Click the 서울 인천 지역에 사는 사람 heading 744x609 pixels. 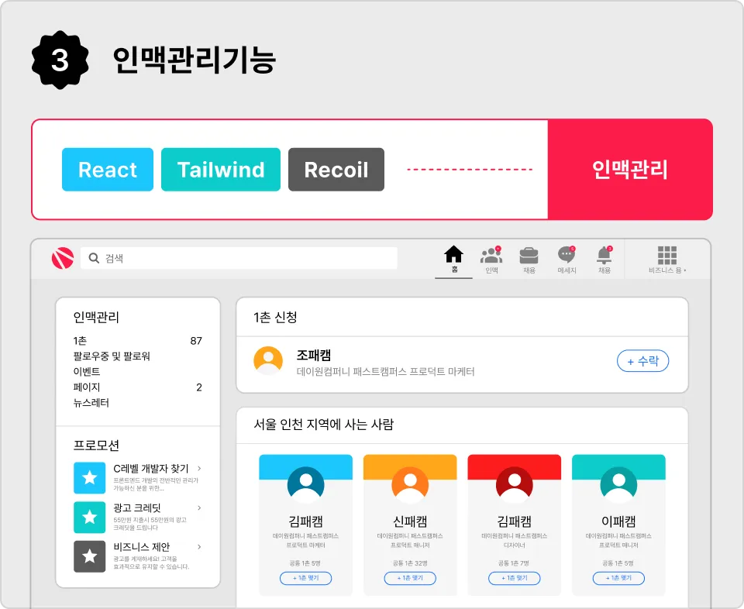pyautogui.click(x=324, y=424)
